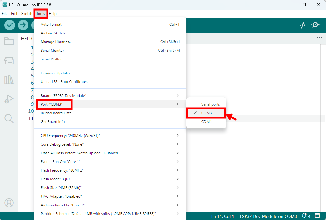Image resolution: width=326 pixels, height=220 pixels.
Task: Toggle the bottom panel icon in status bar
Action: click(x=318, y=216)
